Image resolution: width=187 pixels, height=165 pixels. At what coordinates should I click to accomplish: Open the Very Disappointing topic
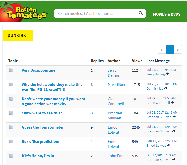coord(39,70)
